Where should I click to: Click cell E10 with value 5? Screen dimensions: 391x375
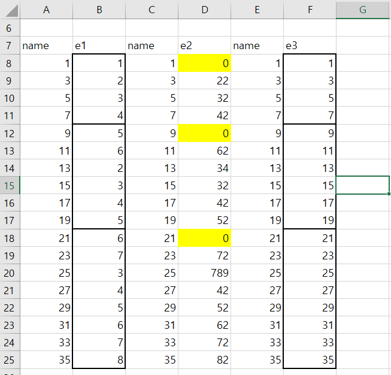pyautogui.click(x=257, y=98)
